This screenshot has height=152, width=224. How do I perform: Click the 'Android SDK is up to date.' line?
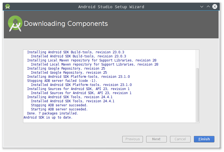[x=48, y=117]
